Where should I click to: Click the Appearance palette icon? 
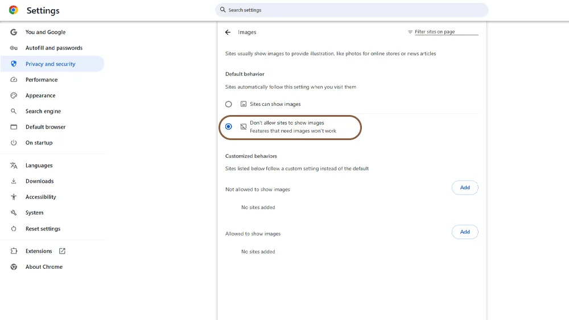(14, 96)
